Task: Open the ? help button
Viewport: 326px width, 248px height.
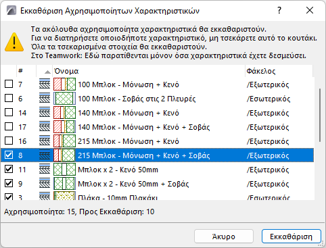Action: tap(279, 10)
